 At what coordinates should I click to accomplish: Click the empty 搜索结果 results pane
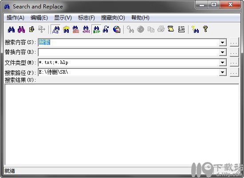(x=122, y=124)
